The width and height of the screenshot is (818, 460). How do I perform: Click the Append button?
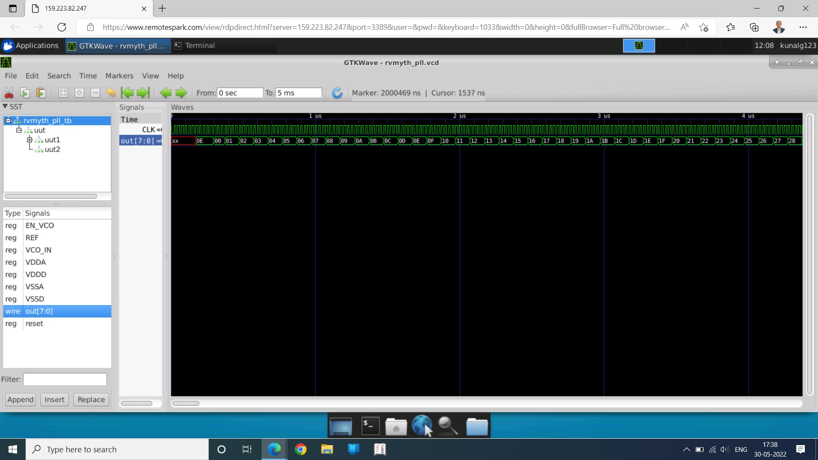coord(20,400)
